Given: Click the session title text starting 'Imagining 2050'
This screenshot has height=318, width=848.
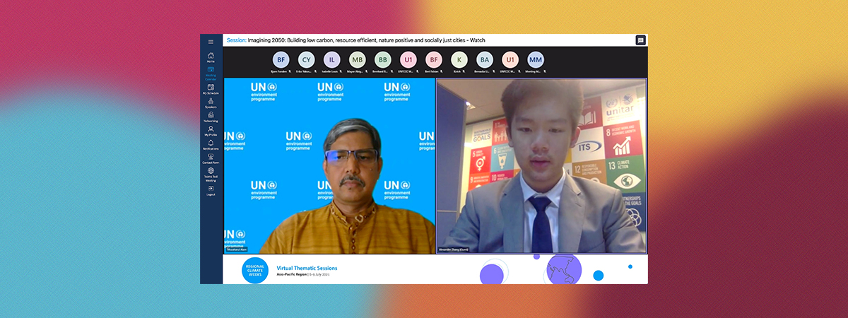Looking at the screenshot, I should coord(366,40).
